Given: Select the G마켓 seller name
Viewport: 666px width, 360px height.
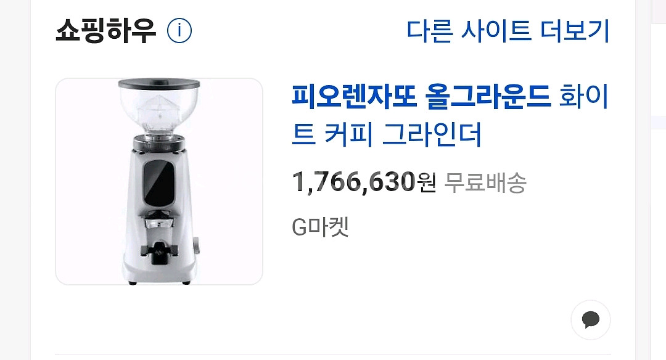Looking at the screenshot, I should tap(320, 227).
